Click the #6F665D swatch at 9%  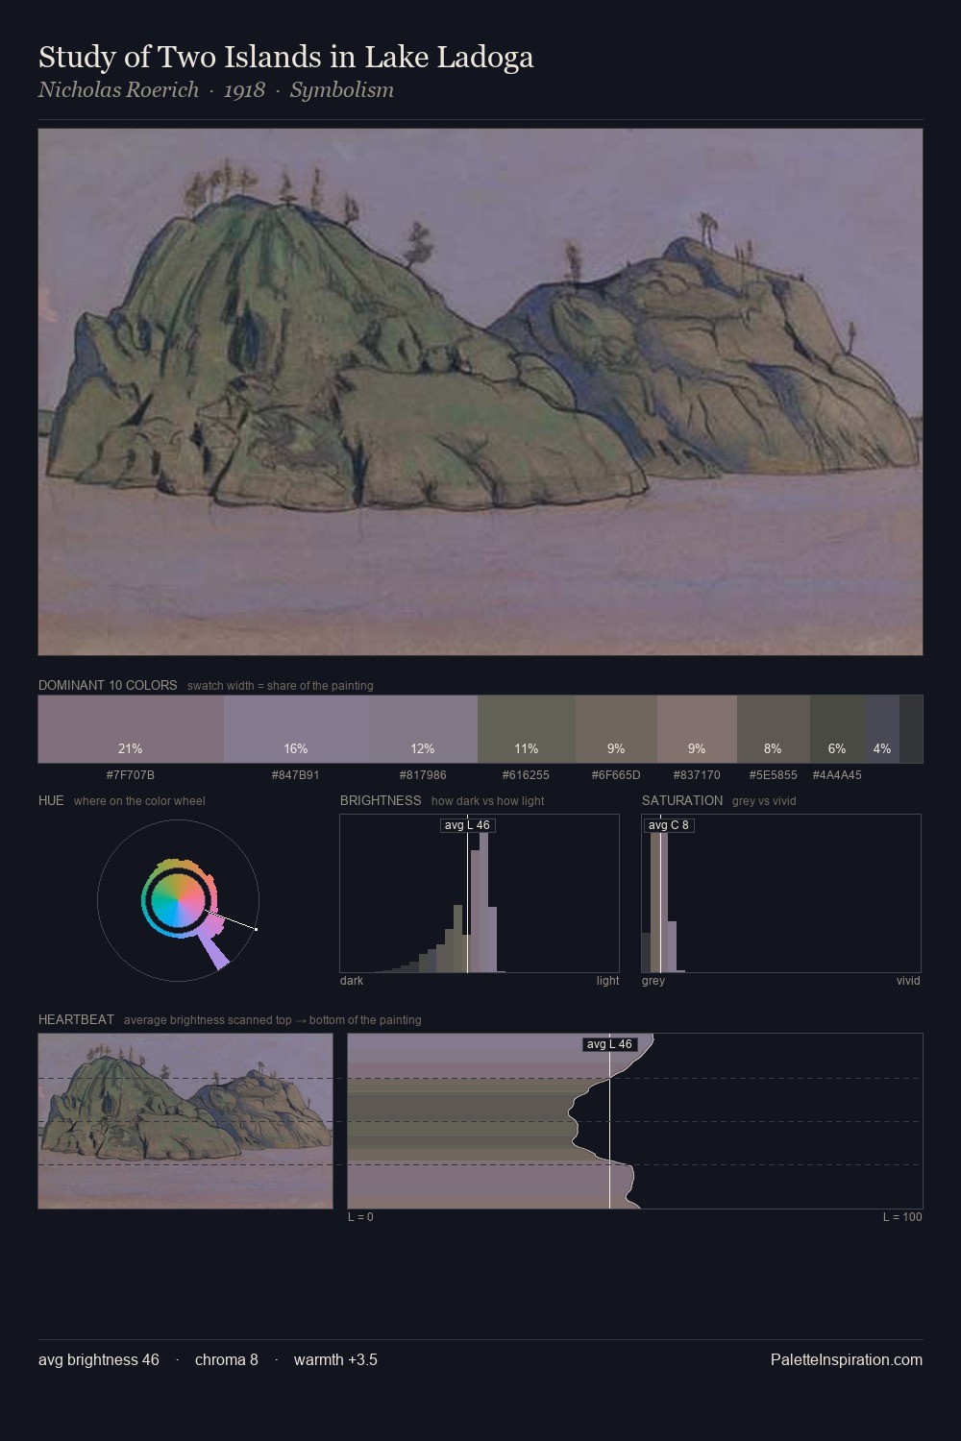(x=616, y=729)
